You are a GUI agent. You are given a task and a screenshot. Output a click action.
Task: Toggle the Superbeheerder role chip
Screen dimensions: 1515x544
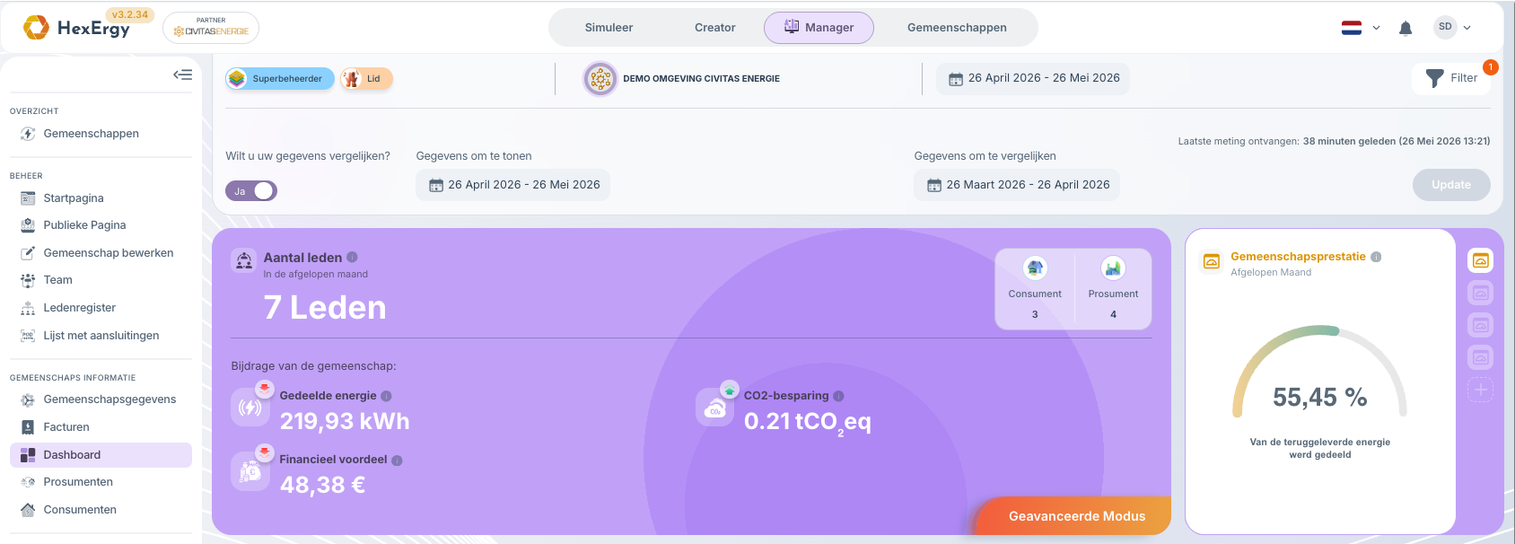280,79
